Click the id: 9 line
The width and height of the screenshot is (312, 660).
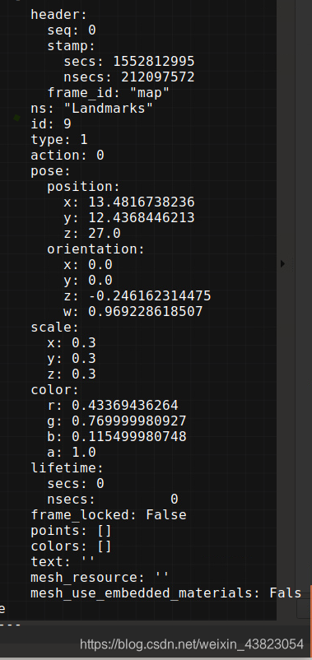pos(51,123)
